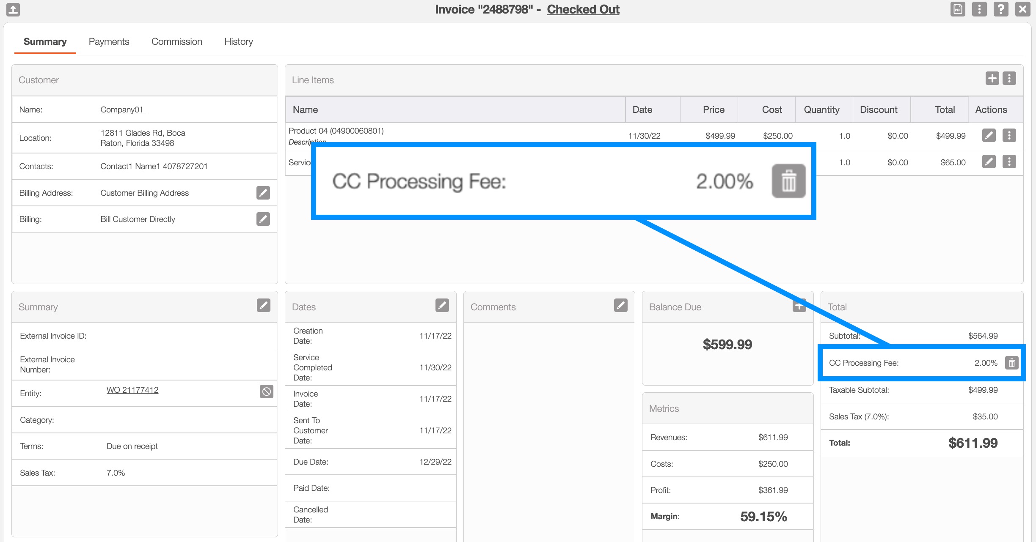The height and width of the screenshot is (542, 1036).
Task: Delete the CC Processing Fee with trash icon
Action: pyautogui.click(x=1011, y=363)
